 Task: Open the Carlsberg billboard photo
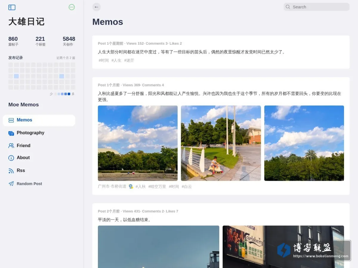click(283, 247)
